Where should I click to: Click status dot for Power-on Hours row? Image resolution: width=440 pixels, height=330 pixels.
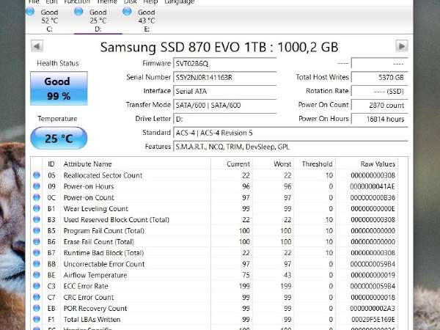[x=37, y=186]
